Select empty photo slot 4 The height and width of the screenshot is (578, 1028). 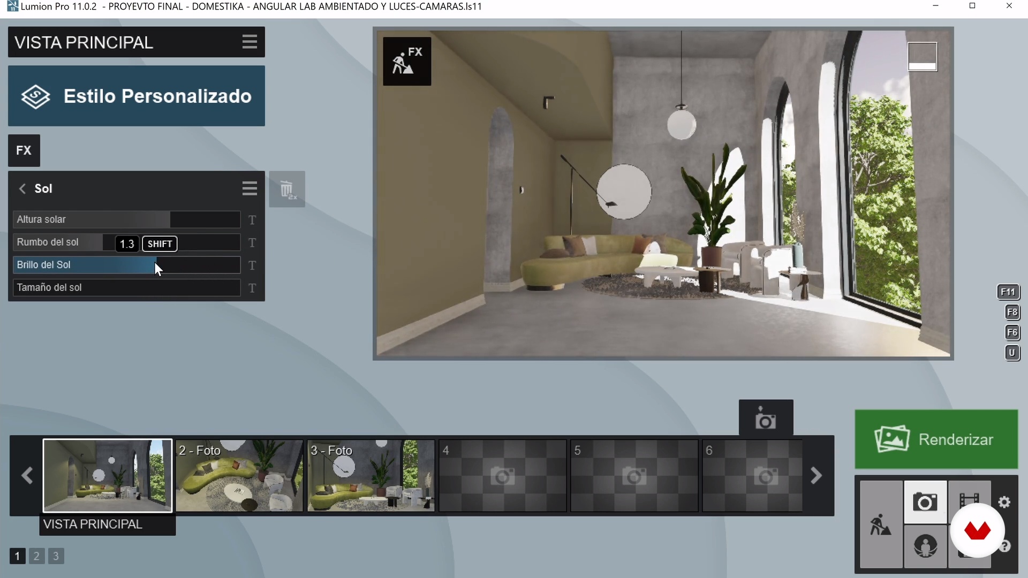[x=503, y=476]
